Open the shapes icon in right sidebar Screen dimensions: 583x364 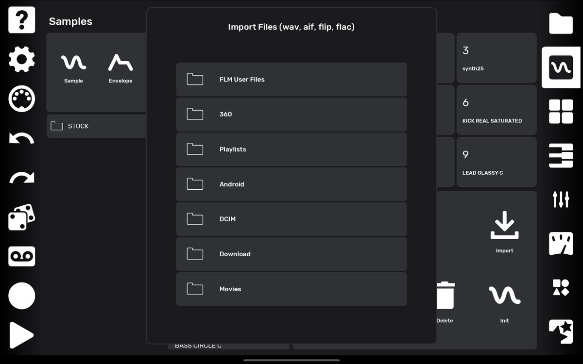pos(561,287)
